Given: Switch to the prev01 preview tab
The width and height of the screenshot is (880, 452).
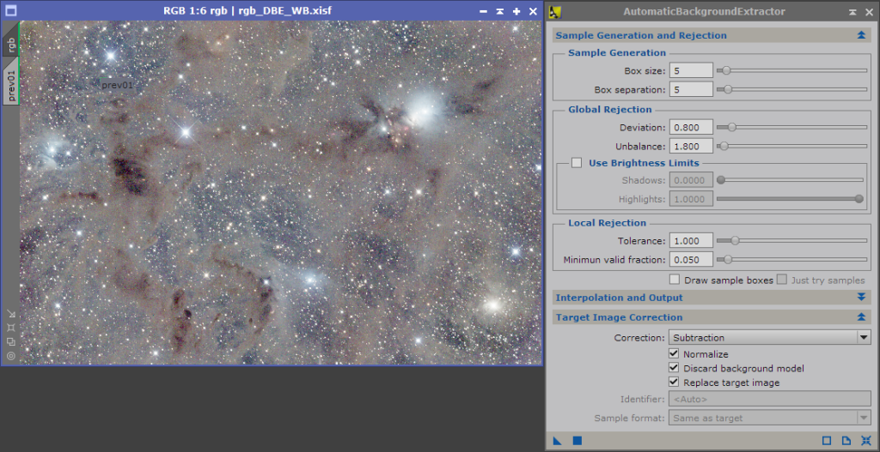Looking at the screenshot, I should 12,87.
